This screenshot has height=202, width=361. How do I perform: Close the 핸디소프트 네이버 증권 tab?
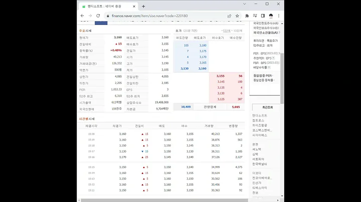coord(134,6)
